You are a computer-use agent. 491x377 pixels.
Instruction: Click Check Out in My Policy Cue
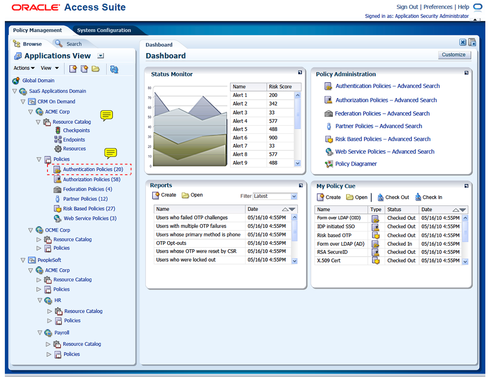[393, 197]
